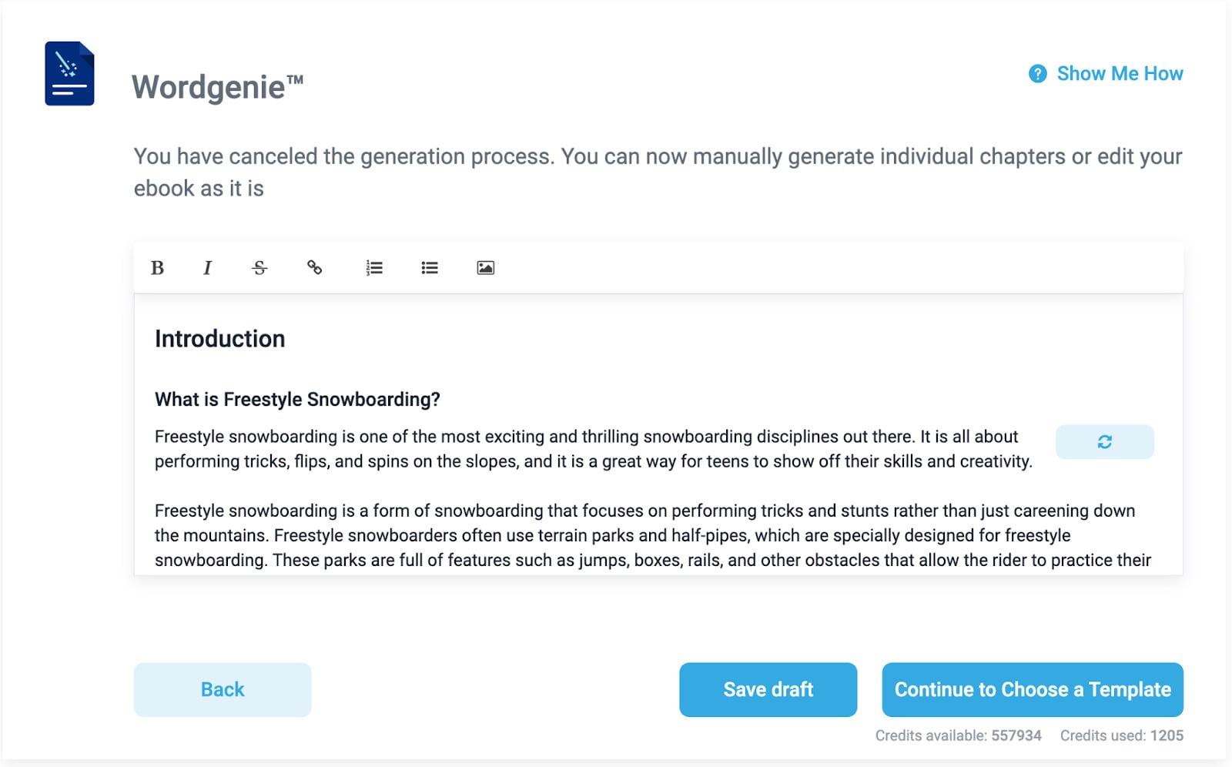The width and height of the screenshot is (1232, 767).
Task: Click the Wordgenie™ title text
Action: [x=217, y=86]
